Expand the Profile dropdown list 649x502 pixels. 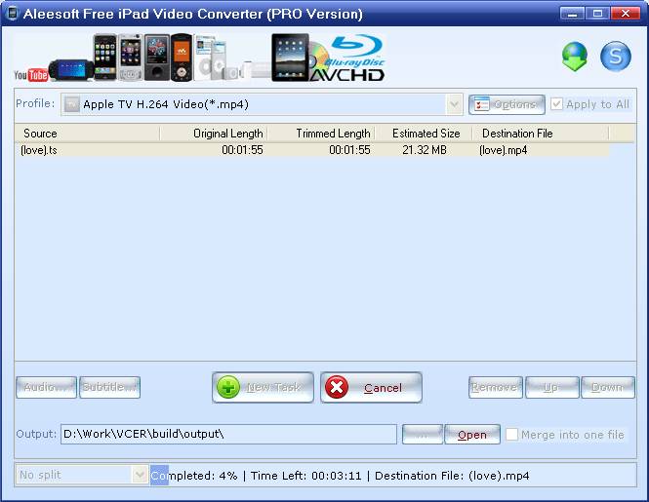[454, 104]
